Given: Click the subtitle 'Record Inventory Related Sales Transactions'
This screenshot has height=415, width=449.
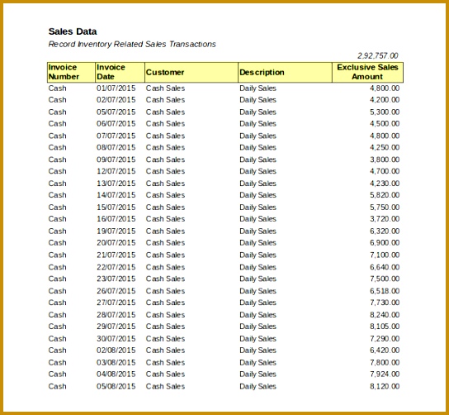Looking at the screenshot, I should click(132, 44).
